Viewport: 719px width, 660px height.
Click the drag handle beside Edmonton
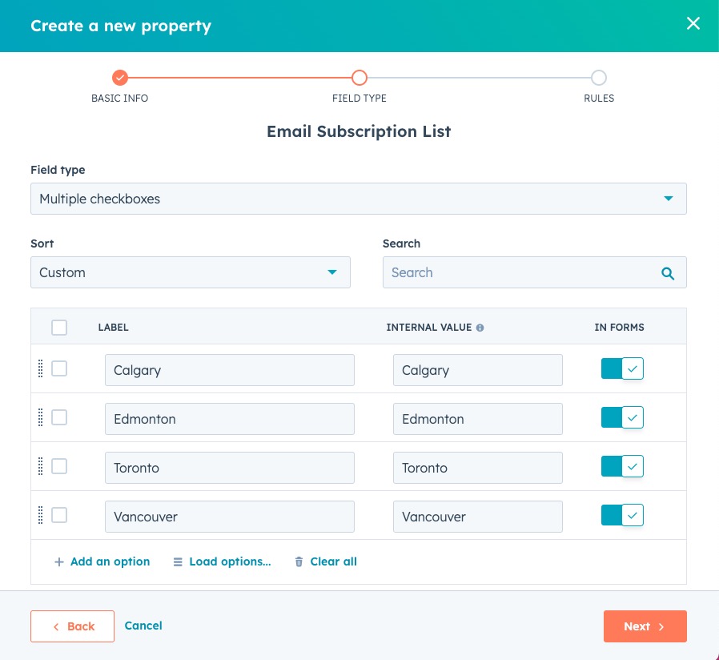(40, 417)
